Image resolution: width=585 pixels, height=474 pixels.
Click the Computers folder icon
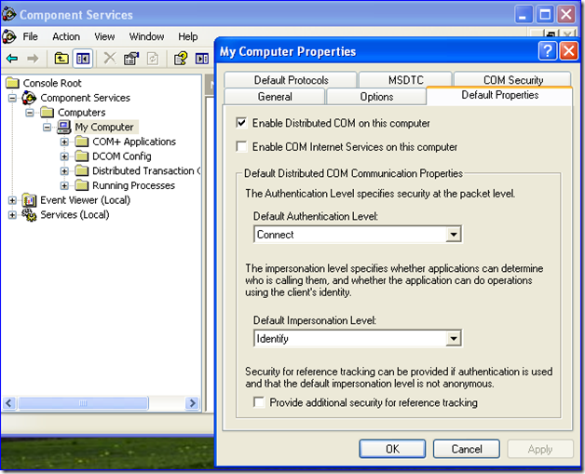click(47, 113)
